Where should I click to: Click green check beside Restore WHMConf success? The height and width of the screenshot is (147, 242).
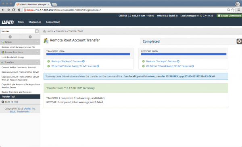click(143, 66)
